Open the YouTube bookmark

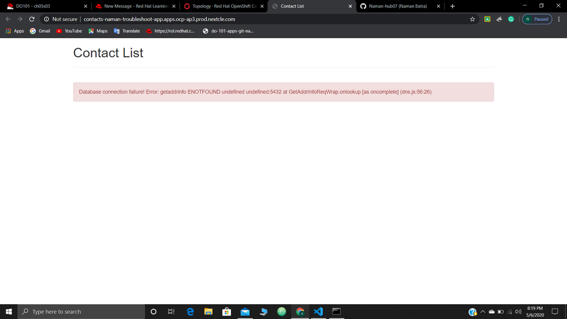pos(69,31)
